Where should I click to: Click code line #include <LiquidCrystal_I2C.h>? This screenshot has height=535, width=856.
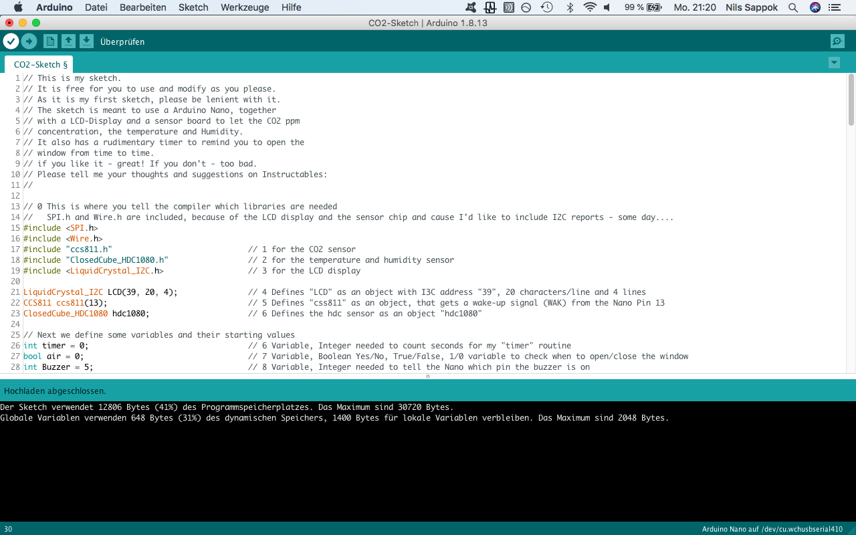tap(94, 271)
